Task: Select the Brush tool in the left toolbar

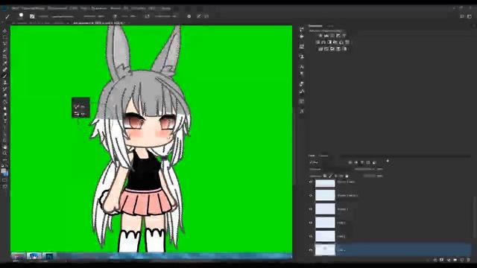Action: point(4,76)
